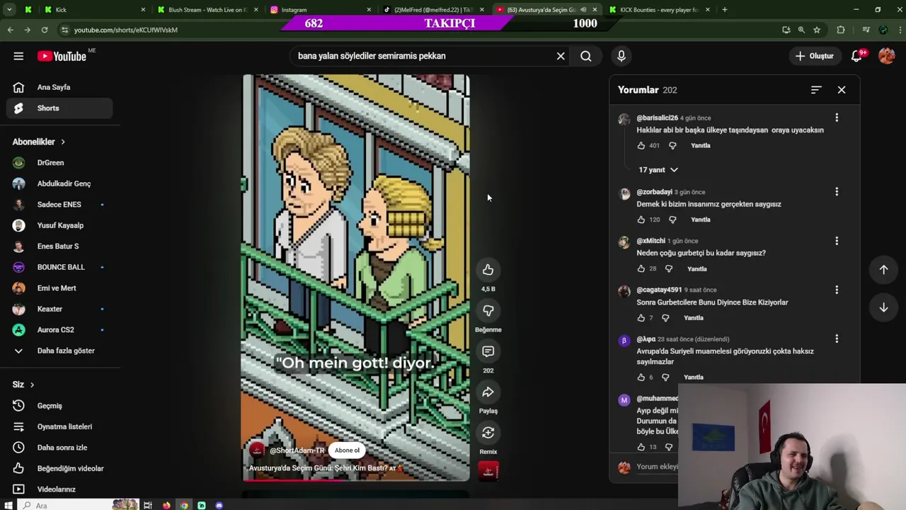906x510 pixels.
Task: Like @cagatay4591's comment
Action: pos(641,317)
